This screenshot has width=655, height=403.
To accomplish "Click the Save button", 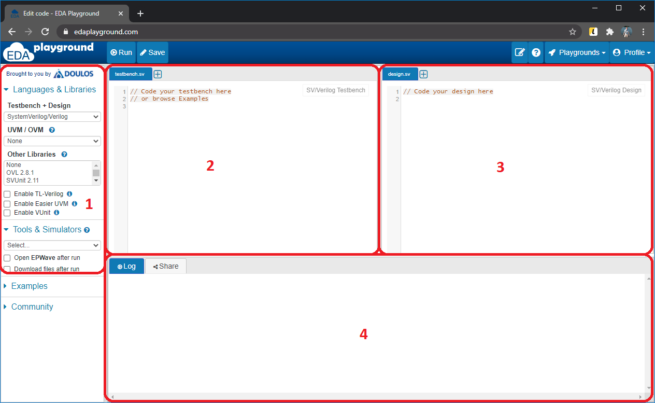I will (152, 52).
